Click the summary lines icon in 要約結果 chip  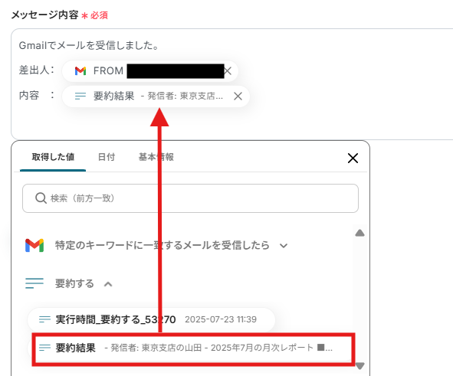coord(80,96)
